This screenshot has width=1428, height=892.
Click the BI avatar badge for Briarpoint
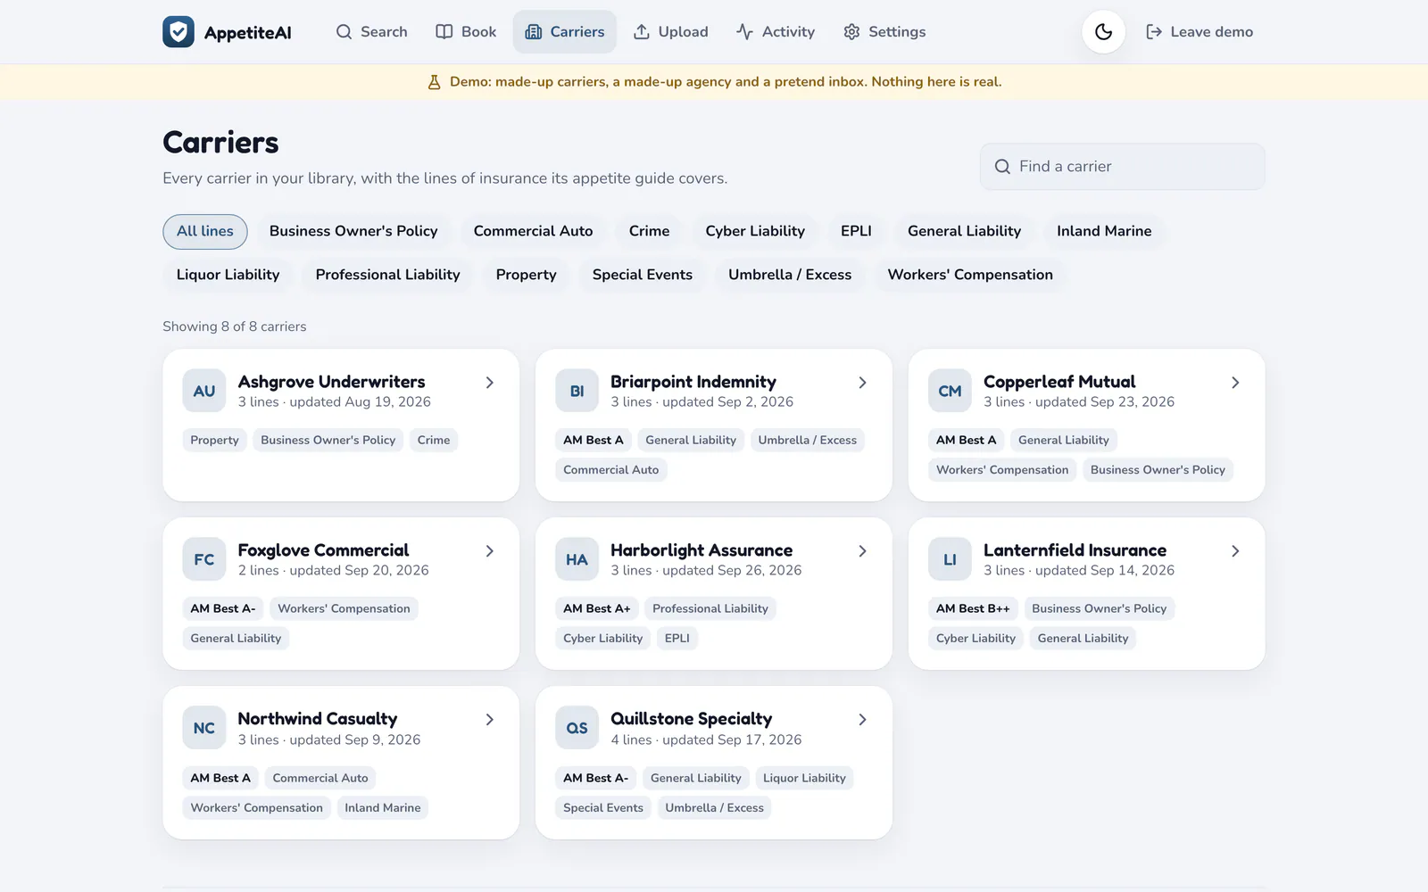pos(577,391)
